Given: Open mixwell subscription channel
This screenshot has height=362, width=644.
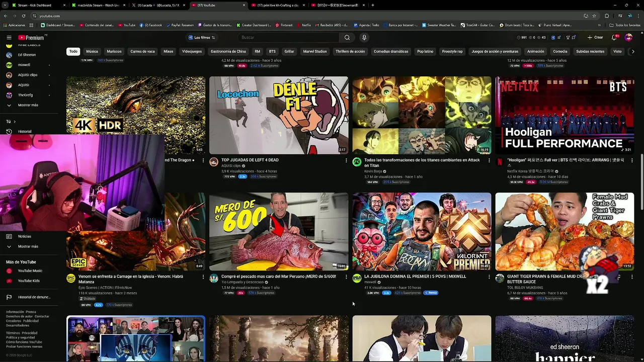Looking at the screenshot, I should [x=24, y=65].
